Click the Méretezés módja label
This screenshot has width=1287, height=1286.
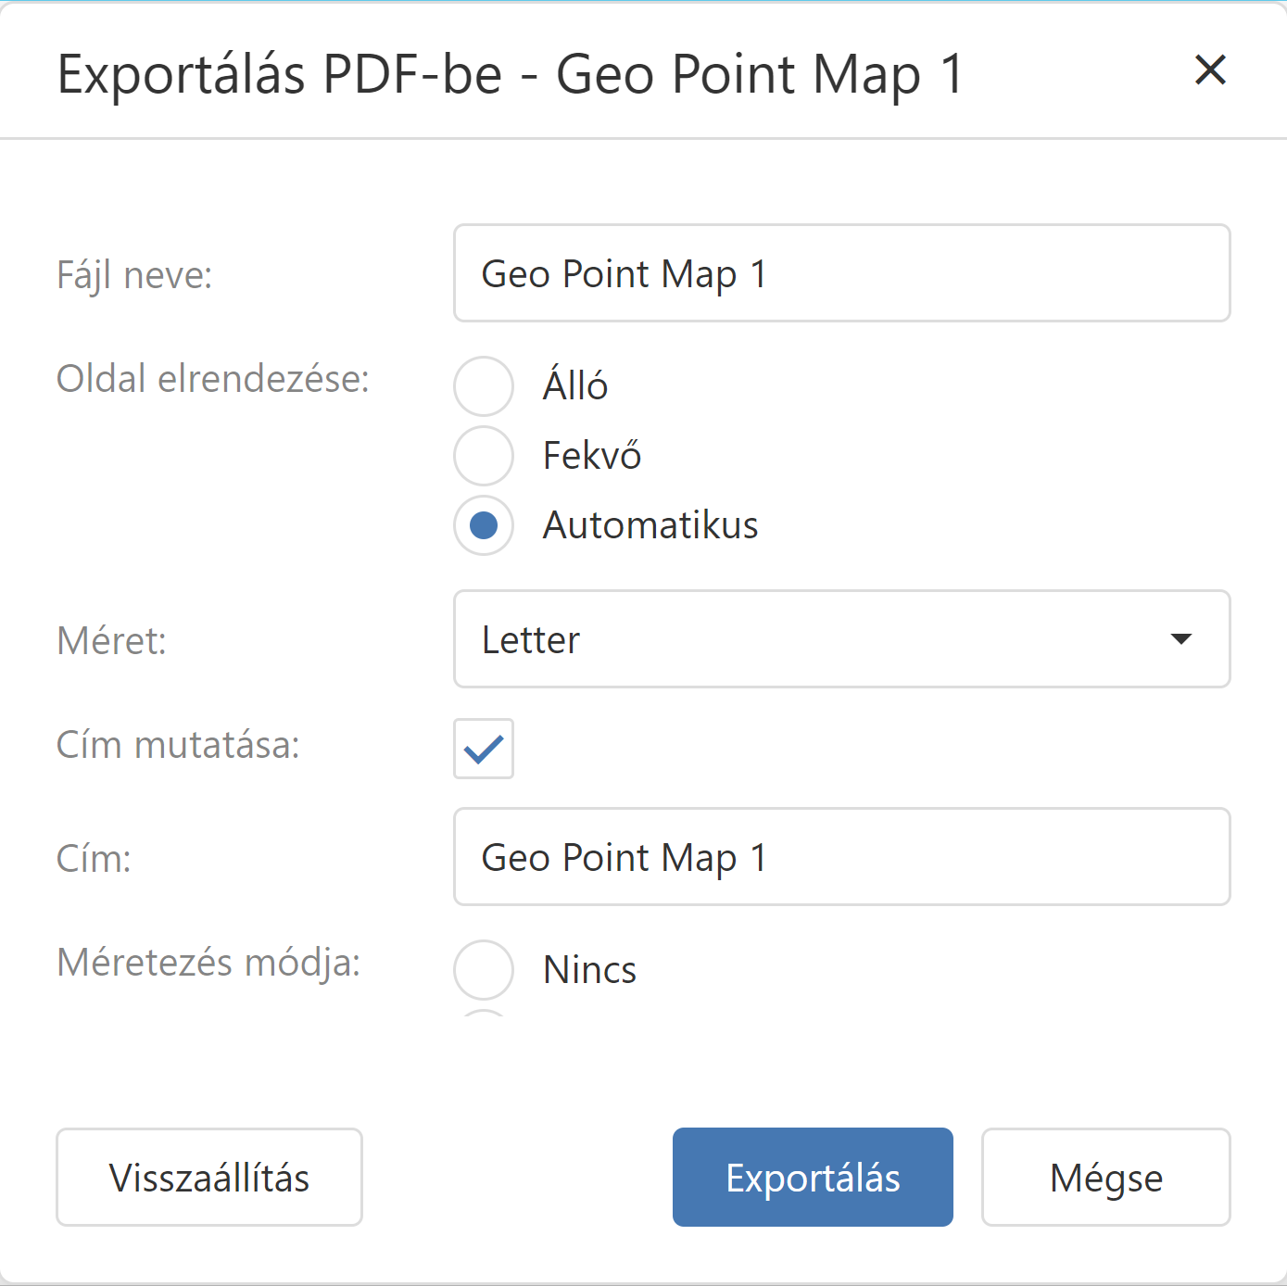point(208,963)
